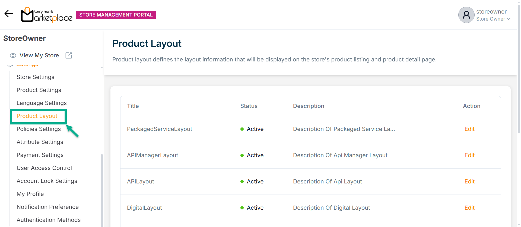This screenshot has width=521, height=227.
Task: Go to Language Settings
Action: [x=42, y=103]
